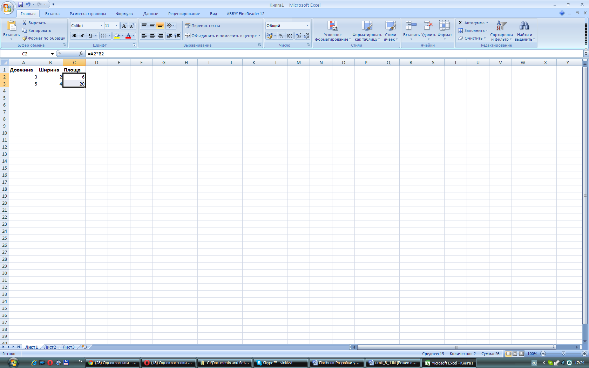Click the insert function fx icon

click(81, 54)
